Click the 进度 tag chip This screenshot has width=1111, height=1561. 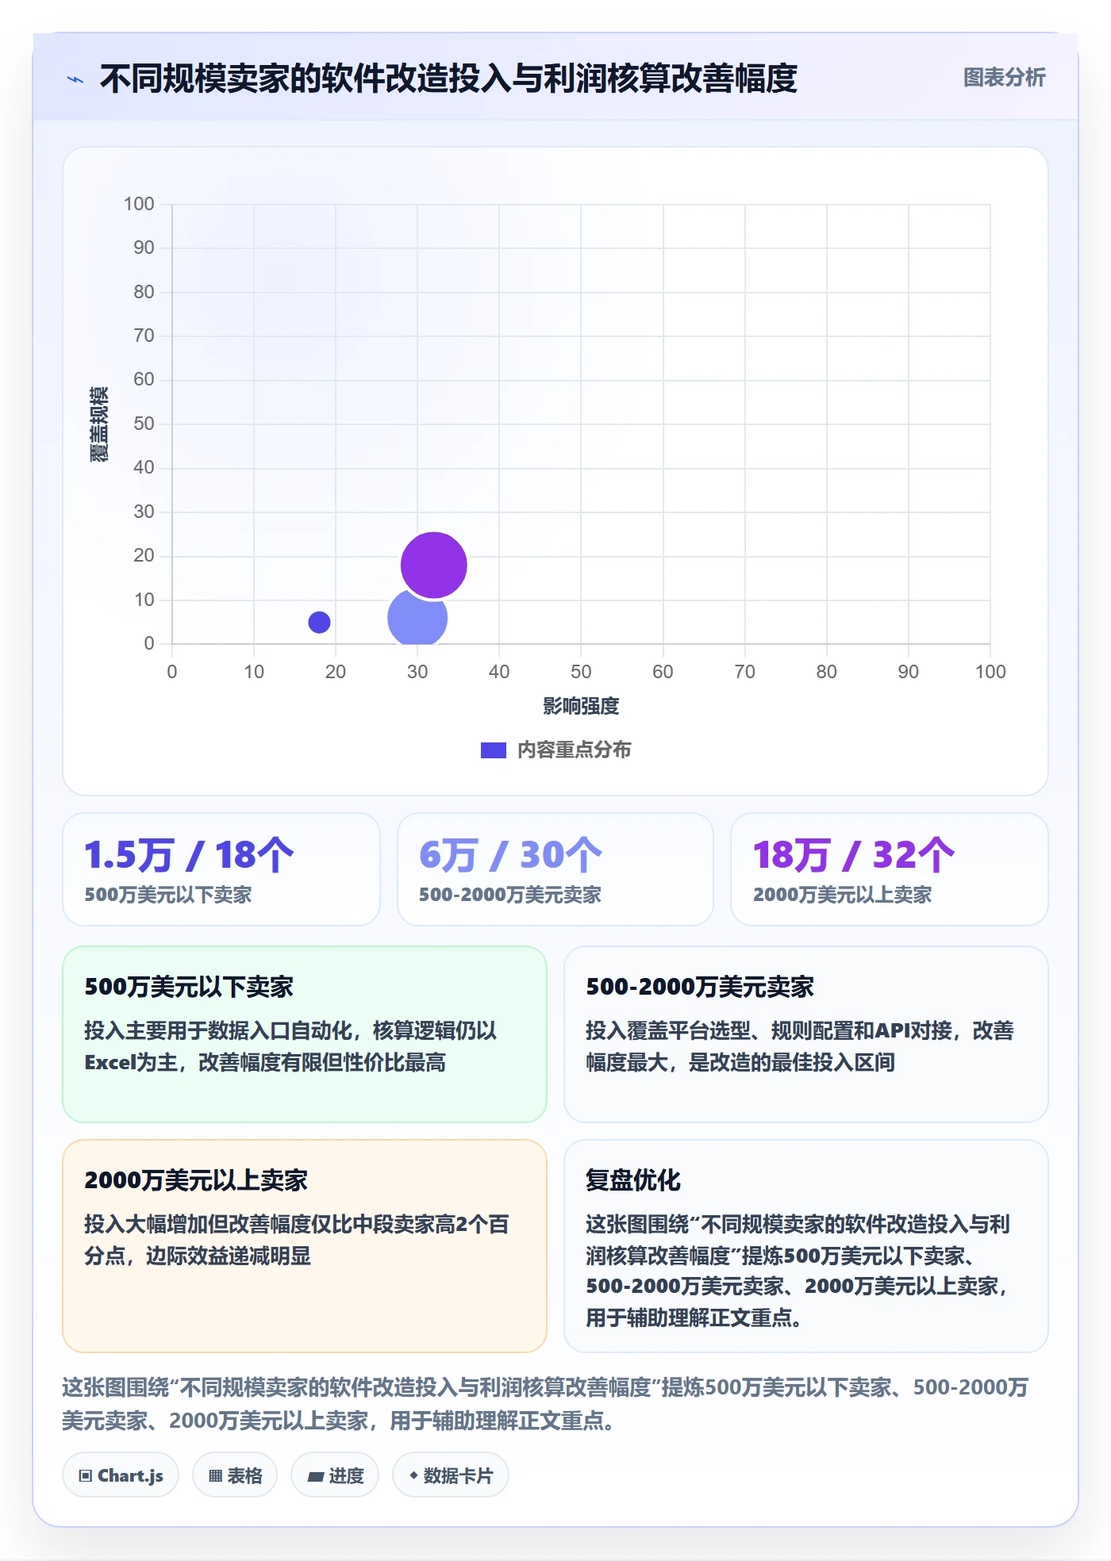[x=335, y=1475]
